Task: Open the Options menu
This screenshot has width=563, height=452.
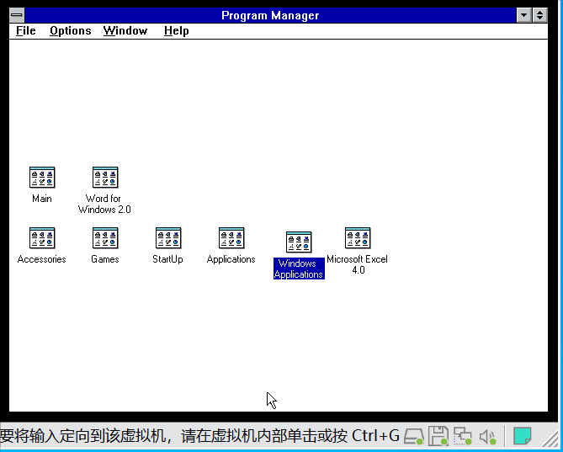Action: pyautogui.click(x=71, y=31)
